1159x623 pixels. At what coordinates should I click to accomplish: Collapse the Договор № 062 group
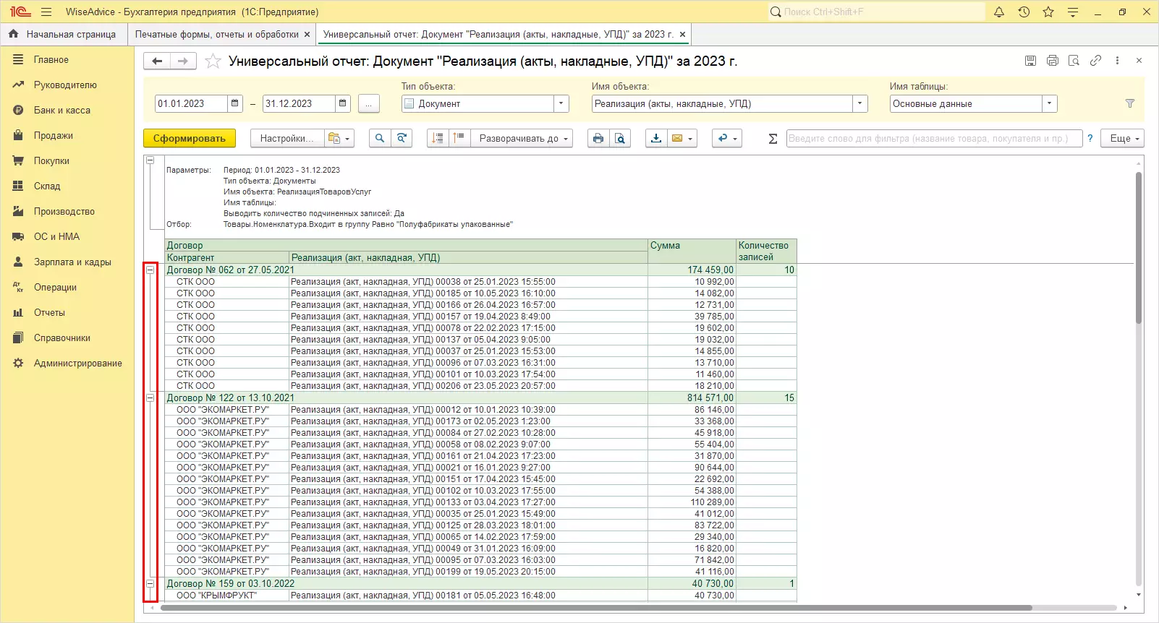150,270
